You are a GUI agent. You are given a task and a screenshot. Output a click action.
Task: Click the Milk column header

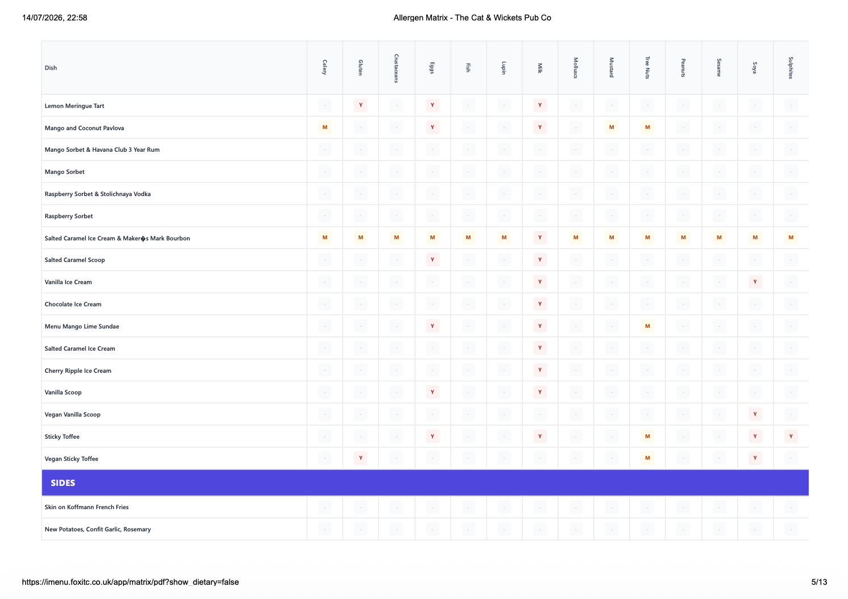pyautogui.click(x=540, y=68)
